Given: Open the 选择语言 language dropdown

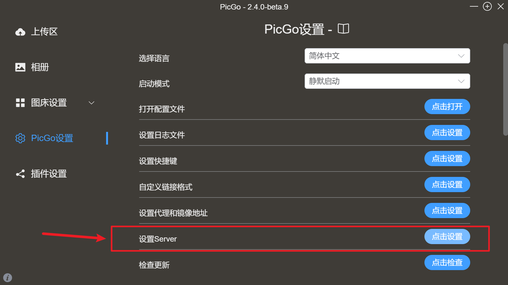Looking at the screenshot, I should coord(387,56).
